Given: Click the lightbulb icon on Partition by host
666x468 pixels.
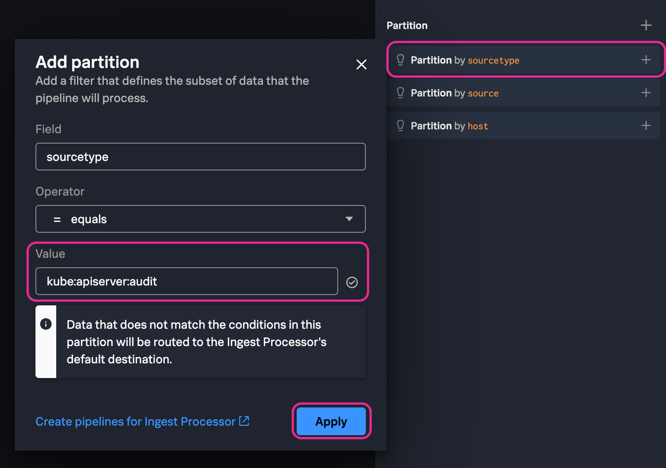Looking at the screenshot, I should tap(400, 125).
